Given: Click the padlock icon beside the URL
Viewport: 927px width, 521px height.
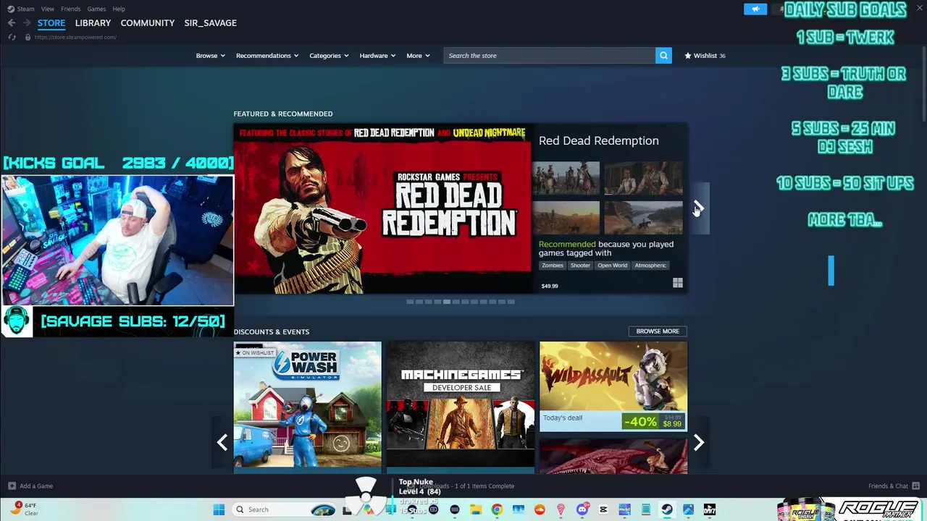Looking at the screenshot, I should [28, 37].
